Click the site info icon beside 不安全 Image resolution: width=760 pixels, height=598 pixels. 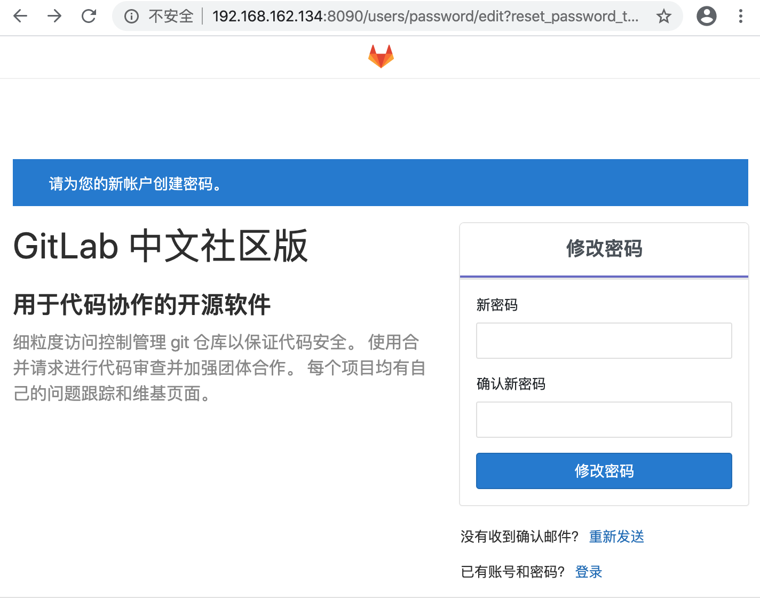tap(131, 17)
